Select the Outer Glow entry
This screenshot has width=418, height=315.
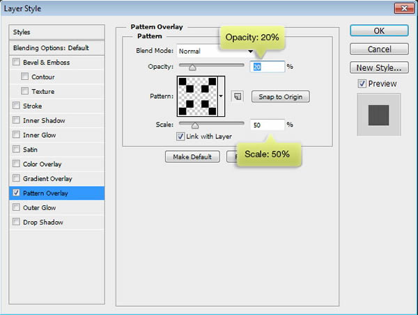57,207
